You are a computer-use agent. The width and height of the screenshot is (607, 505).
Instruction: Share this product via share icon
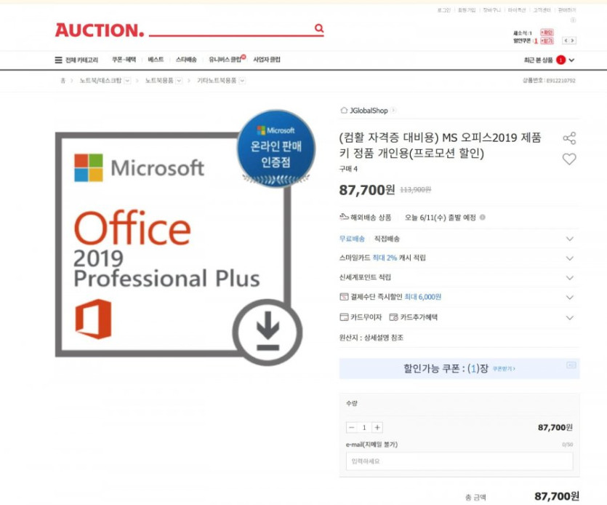point(569,138)
